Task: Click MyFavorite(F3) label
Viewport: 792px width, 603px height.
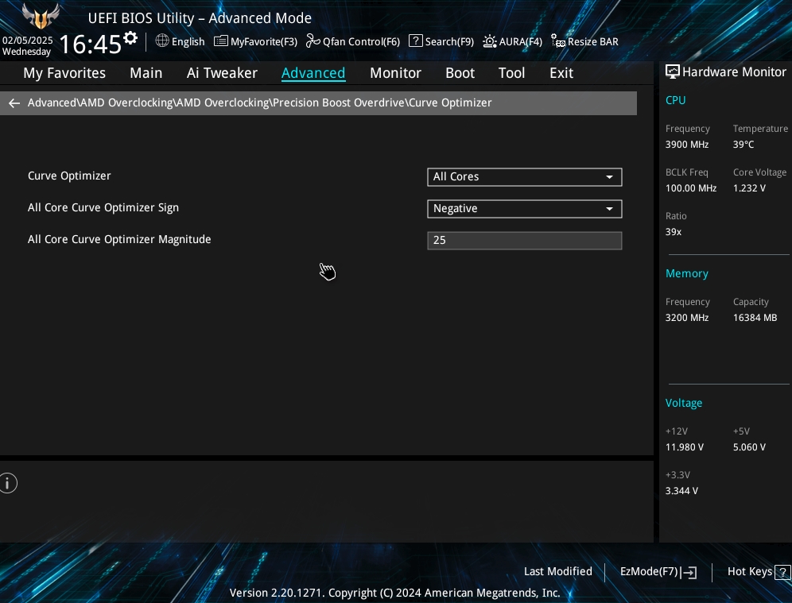Action: coord(264,42)
